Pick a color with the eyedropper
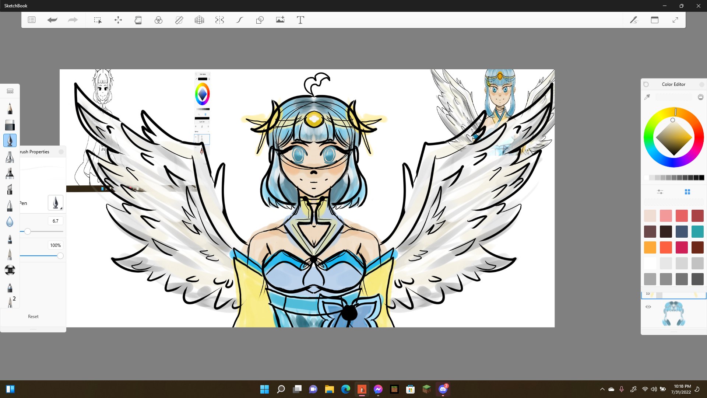 point(647,97)
